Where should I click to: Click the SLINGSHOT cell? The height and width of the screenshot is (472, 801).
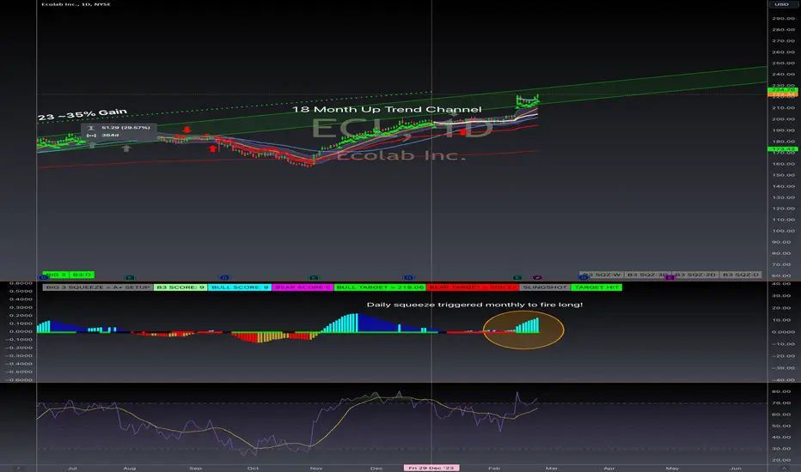tap(545, 287)
